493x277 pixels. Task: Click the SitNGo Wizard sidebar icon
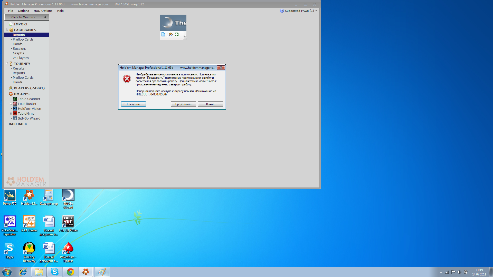[x=15, y=118]
